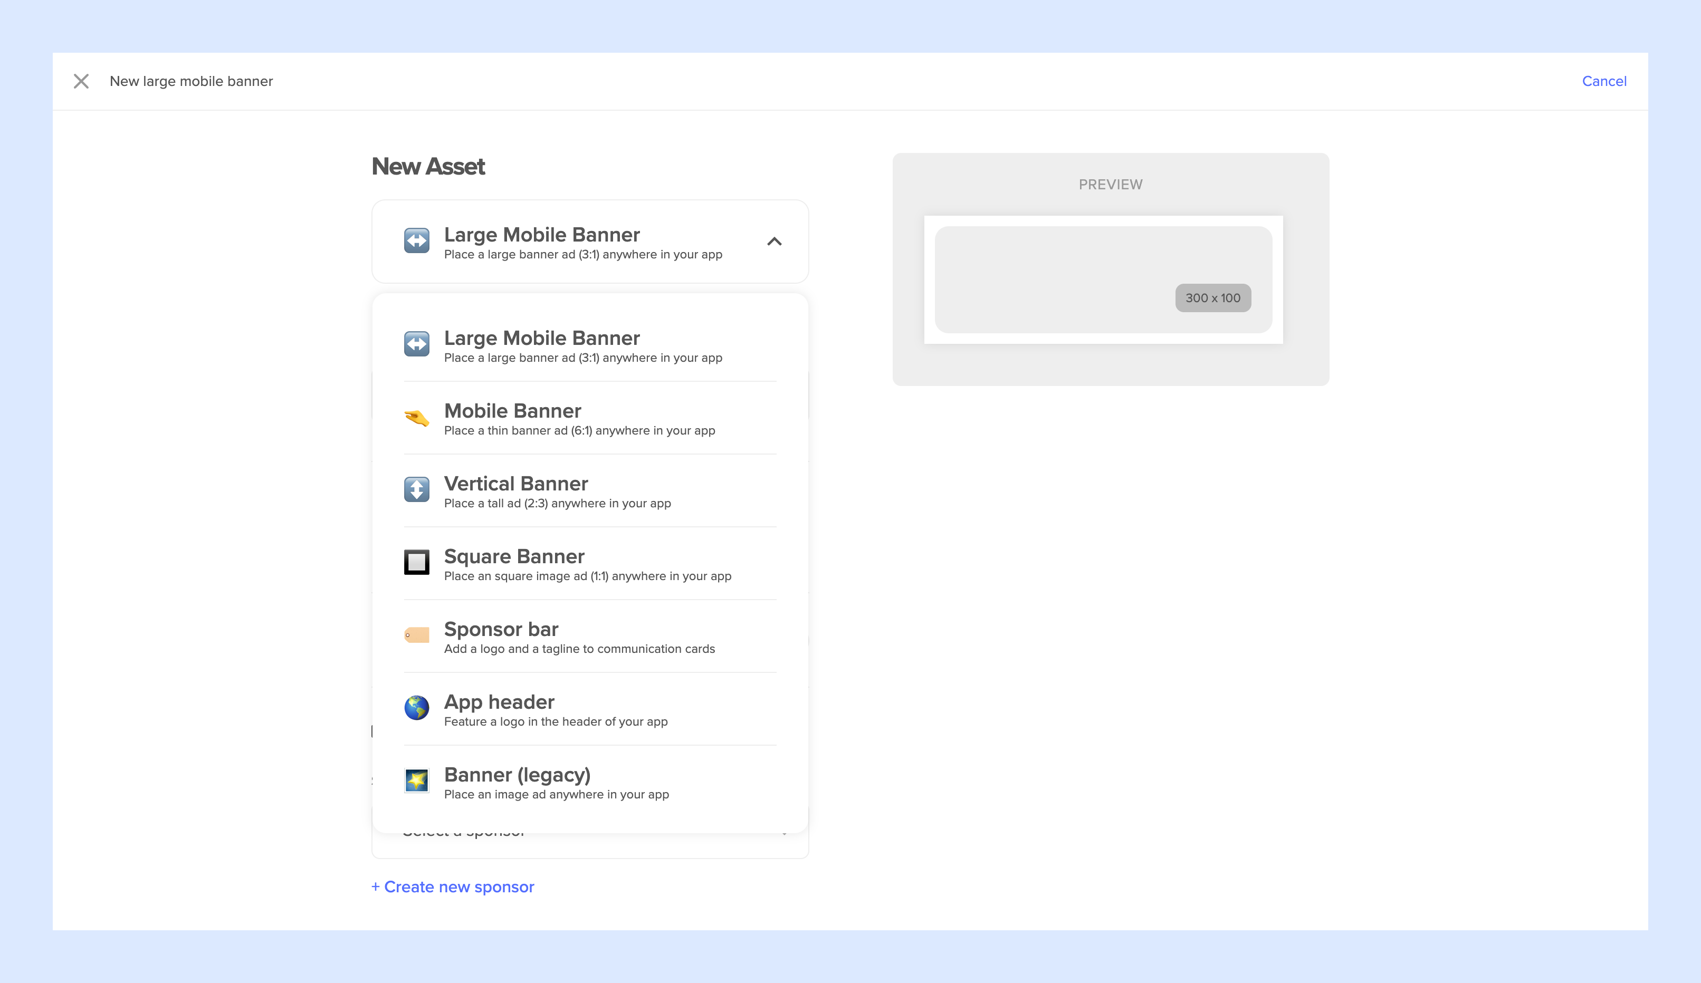Collapse the Large Mobile Banner selector chevron

click(774, 242)
